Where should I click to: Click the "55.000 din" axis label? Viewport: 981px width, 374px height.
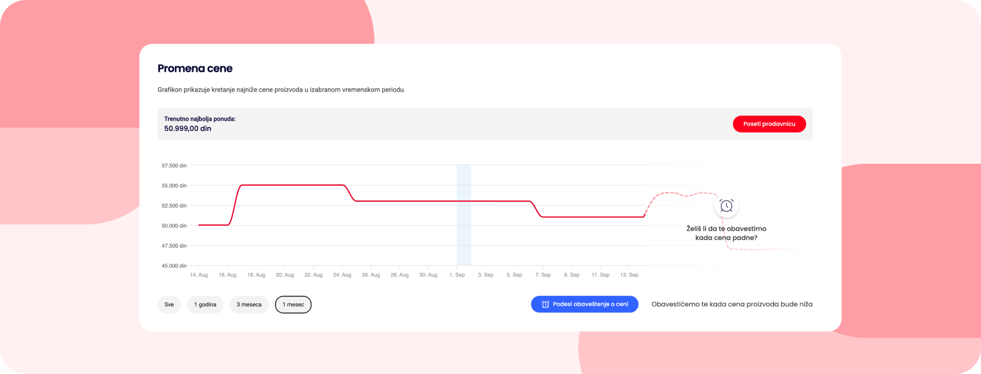click(174, 186)
